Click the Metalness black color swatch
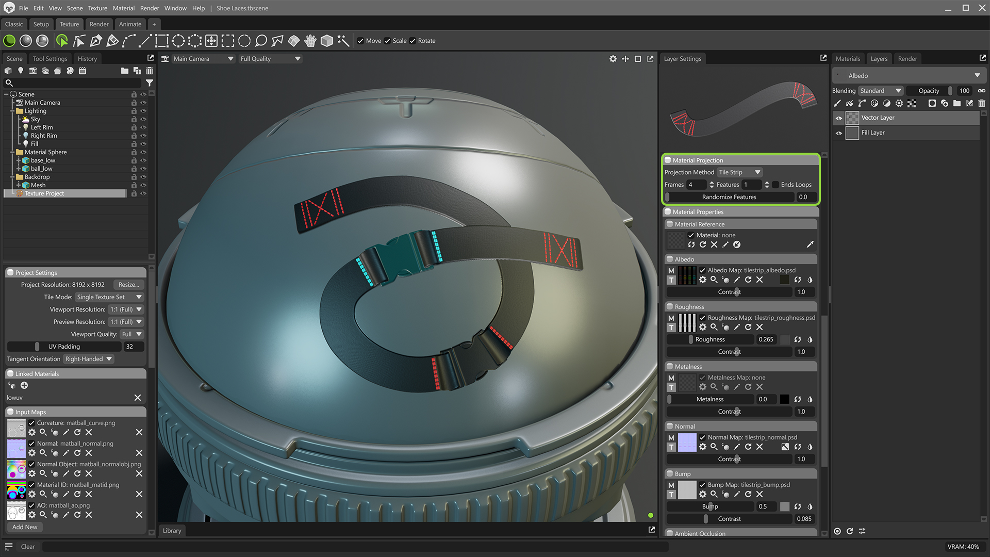 click(785, 399)
